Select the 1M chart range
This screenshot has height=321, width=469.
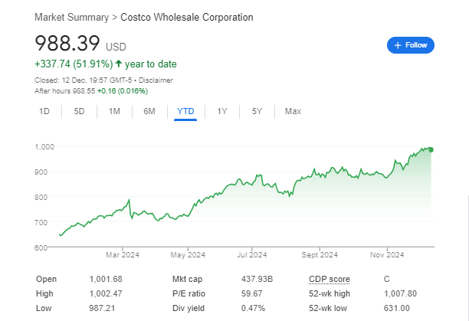pos(114,112)
